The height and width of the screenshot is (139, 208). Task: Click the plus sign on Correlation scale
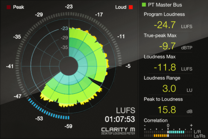191,125
